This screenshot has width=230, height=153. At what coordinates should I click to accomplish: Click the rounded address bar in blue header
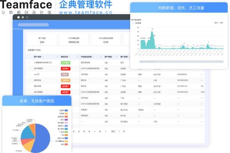[x=33, y=25]
